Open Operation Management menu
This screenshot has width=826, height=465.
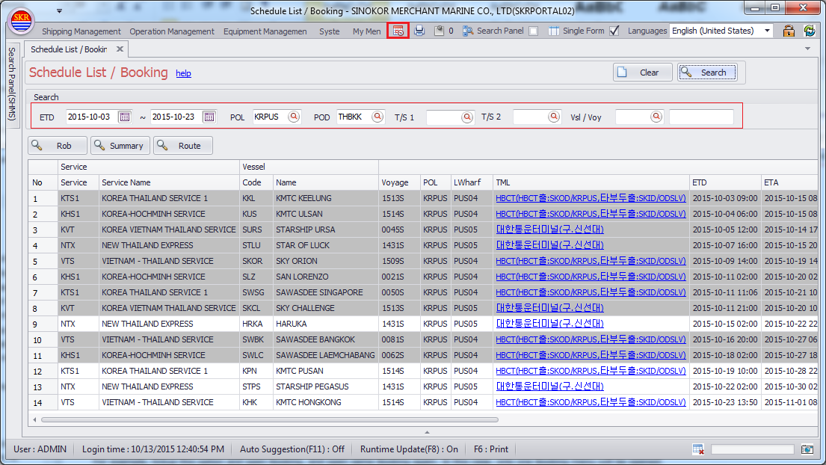[x=172, y=31]
